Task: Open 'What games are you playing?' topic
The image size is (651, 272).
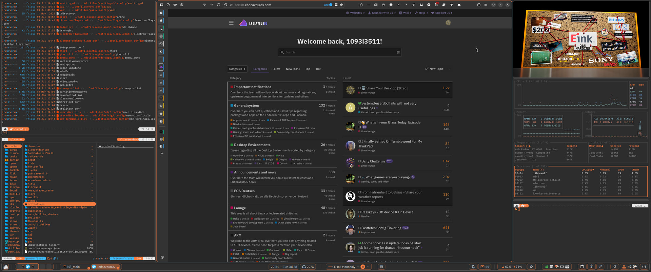Action: tap(388, 177)
